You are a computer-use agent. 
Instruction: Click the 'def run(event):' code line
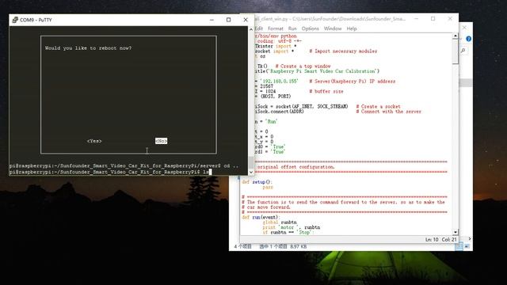pyautogui.click(x=261, y=217)
